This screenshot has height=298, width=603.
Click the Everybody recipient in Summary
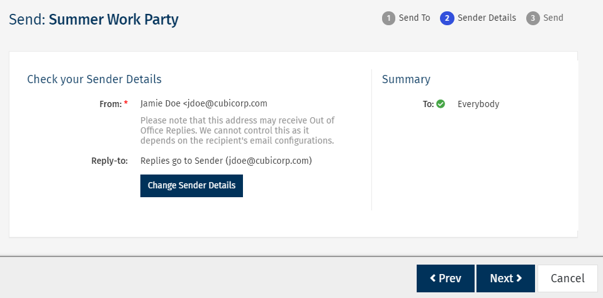tap(478, 104)
